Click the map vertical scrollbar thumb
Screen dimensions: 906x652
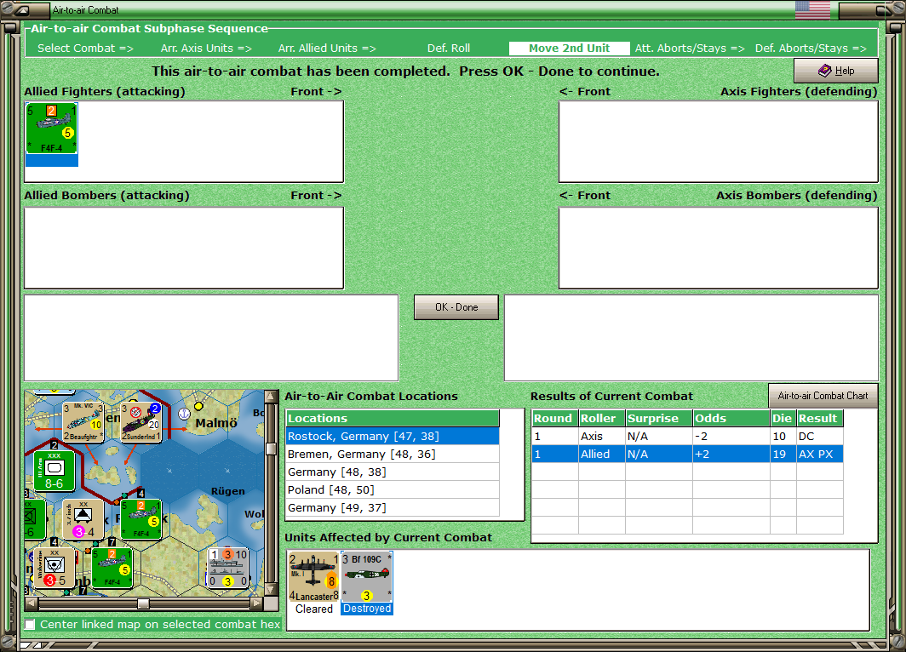click(271, 449)
